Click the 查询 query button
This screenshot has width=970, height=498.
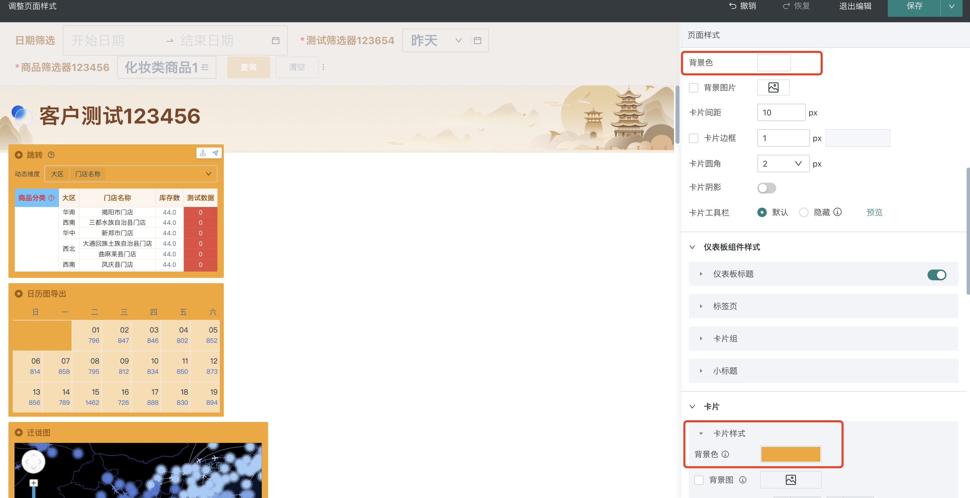(x=248, y=67)
